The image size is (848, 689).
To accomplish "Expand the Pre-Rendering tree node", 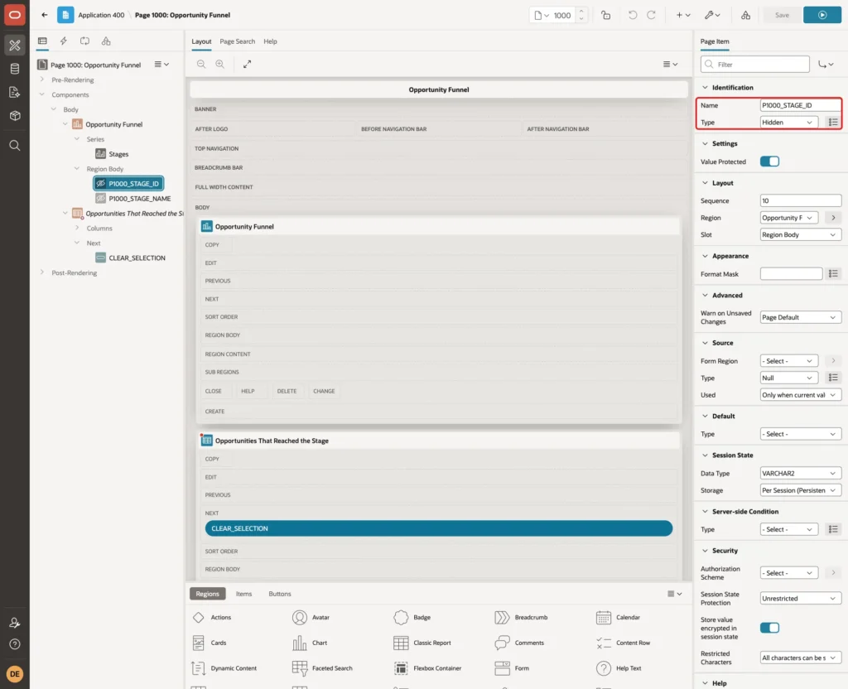I will point(42,79).
